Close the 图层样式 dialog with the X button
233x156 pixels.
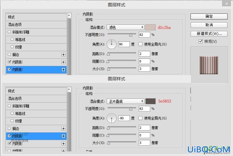227,3
